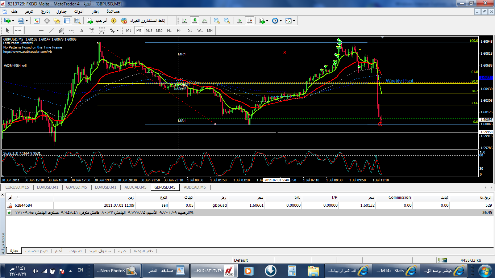This screenshot has width=495, height=278.
Task: Select the cursor arrow tool
Action: (7, 30)
